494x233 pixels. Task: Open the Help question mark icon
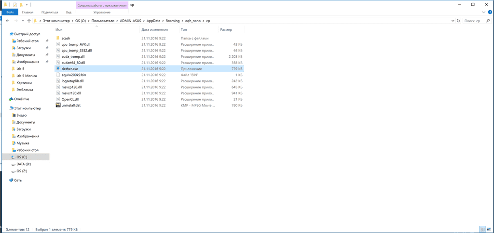pos(490,12)
